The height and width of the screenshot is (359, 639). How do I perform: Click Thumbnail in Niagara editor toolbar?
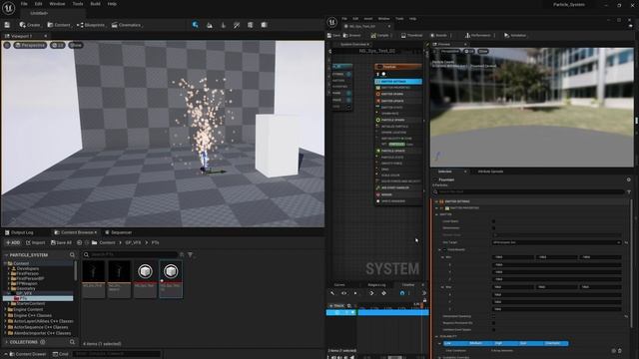tap(412, 36)
